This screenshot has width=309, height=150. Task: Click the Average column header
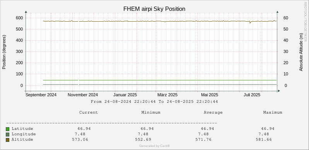[x=213, y=112]
